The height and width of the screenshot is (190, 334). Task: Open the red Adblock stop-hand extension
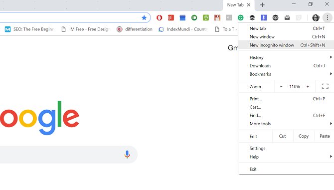click(159, 17)
